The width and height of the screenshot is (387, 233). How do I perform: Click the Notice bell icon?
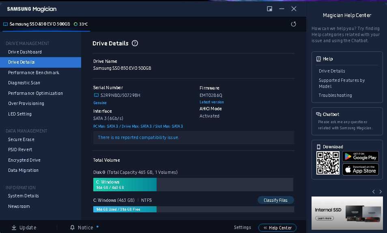(x=72, y=227)
